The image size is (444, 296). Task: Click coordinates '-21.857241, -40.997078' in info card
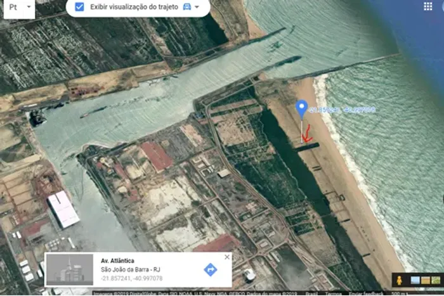tap(132, 278)
